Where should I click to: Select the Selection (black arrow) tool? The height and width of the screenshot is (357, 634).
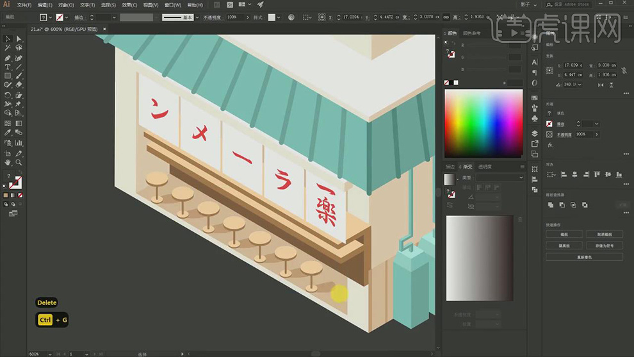coord(8,38)
